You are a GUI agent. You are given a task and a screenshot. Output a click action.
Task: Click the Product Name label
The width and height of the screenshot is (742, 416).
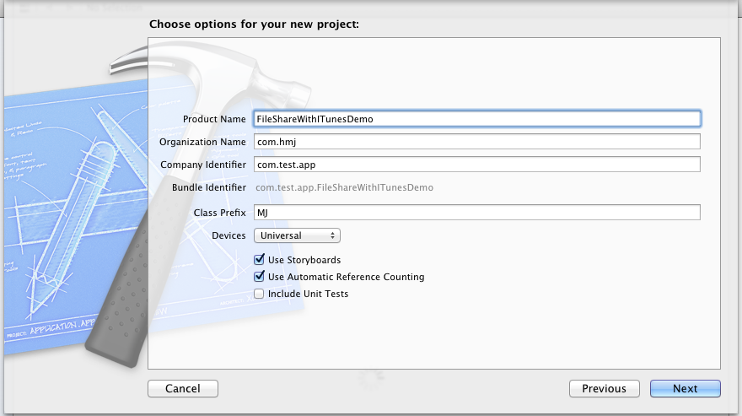pos(214,119)
